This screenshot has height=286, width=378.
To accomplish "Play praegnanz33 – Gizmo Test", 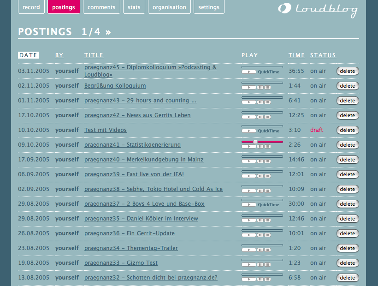I will coord(249,264).
